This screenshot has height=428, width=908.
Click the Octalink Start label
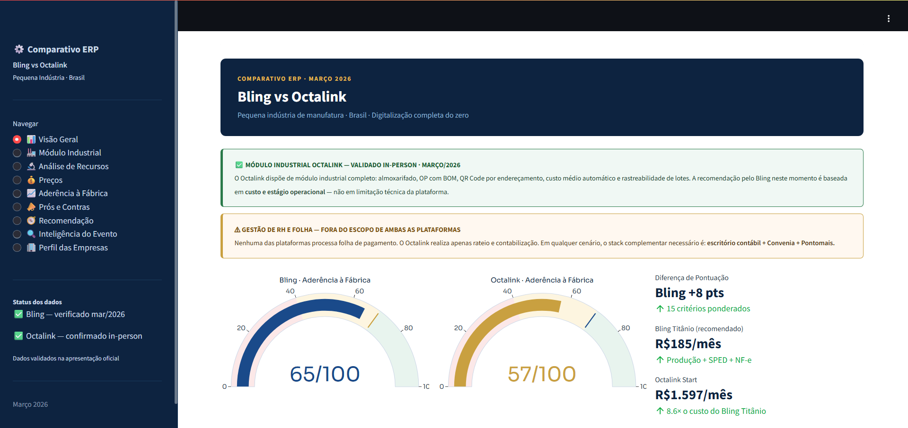[676, 380]
